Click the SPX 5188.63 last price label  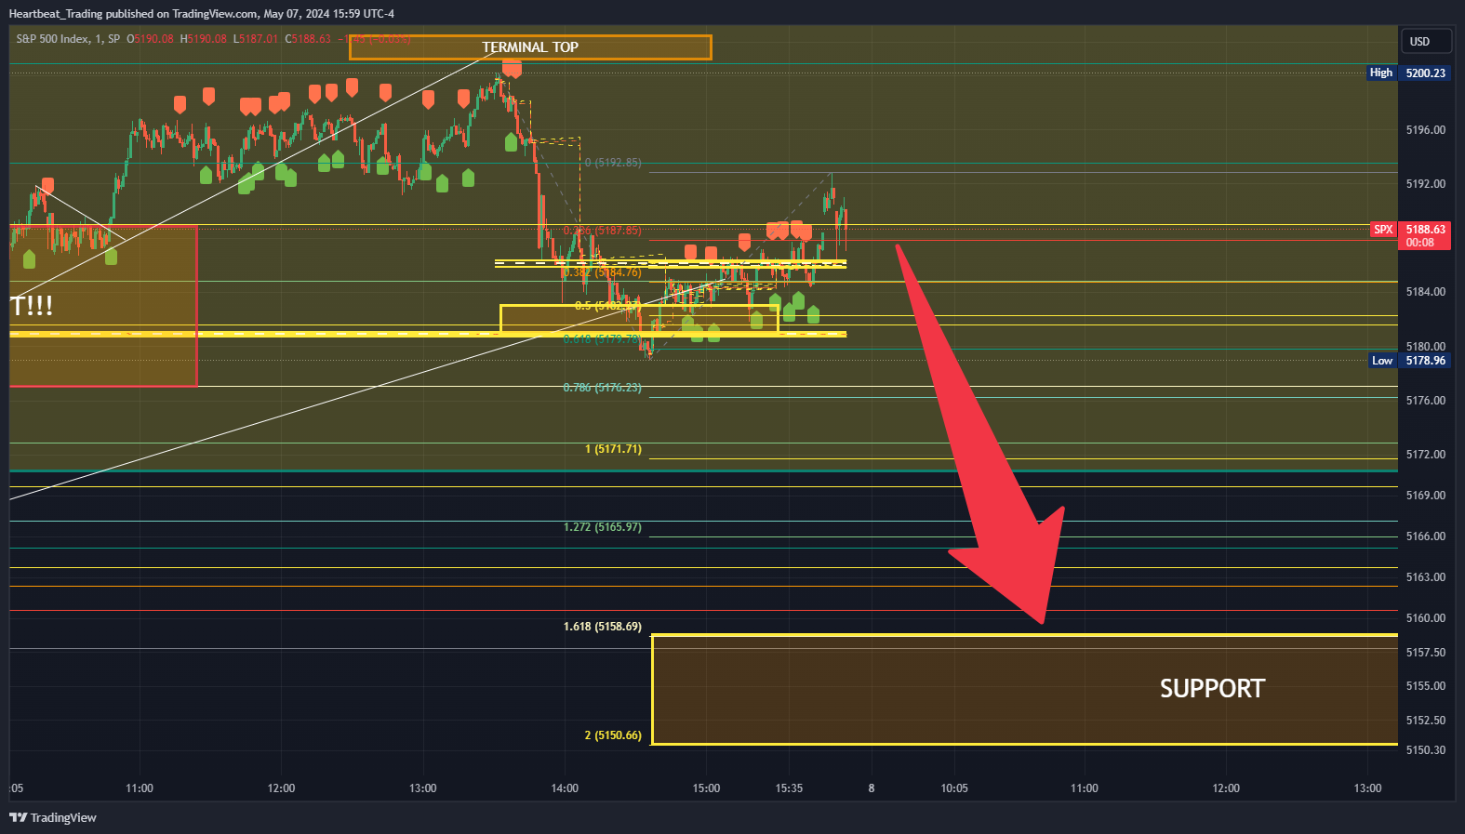point(1411,235)
